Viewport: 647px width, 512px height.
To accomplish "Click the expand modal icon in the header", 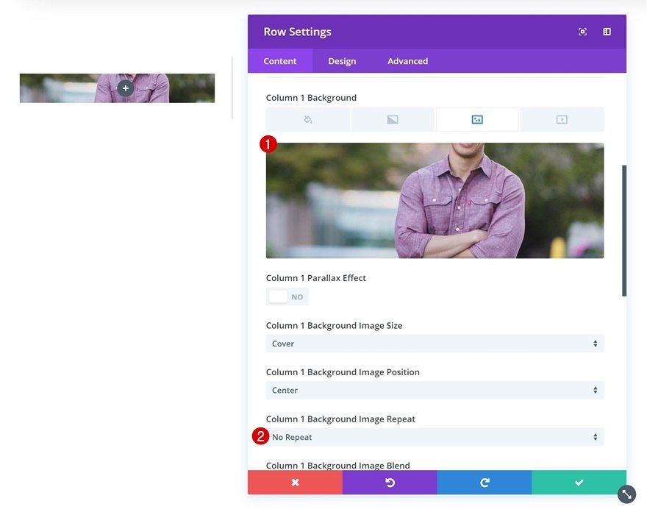I will pyautogui.click(x=582, y=31).
